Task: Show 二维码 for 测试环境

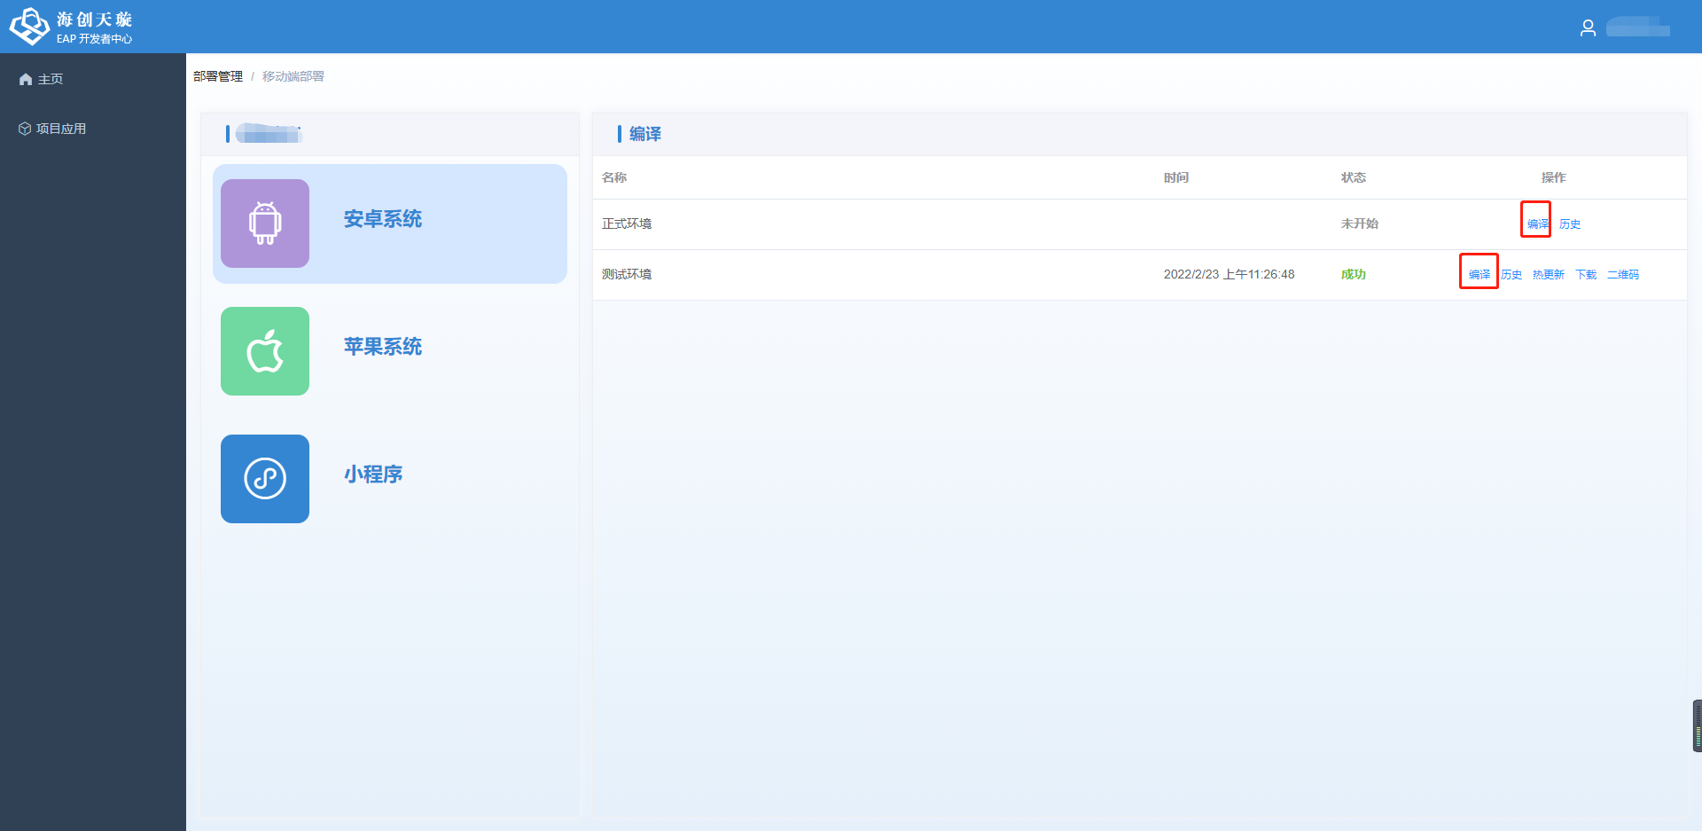Action: (1623, 275)
